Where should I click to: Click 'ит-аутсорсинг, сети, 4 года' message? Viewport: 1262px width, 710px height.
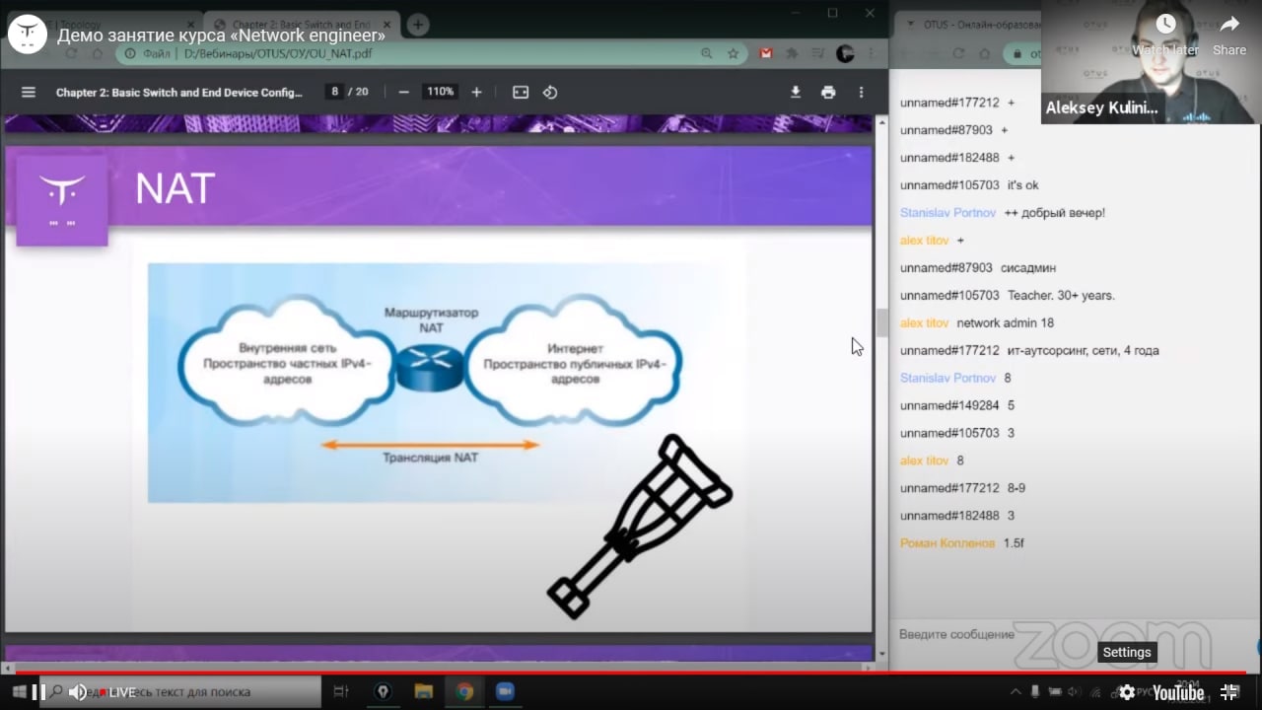pos(1083,350)
